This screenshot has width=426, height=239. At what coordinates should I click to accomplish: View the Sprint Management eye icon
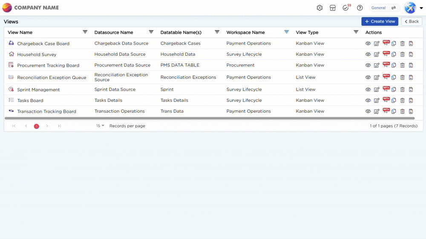368,89
